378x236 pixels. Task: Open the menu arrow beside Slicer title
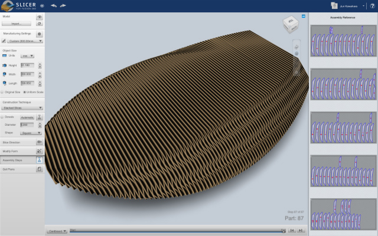[x=42, y=6]
